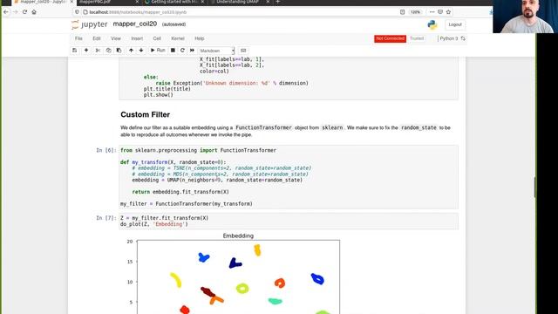558x314 pixels.
Task: Bookmark this page with the star icon
Action: (x=448, y=11)
